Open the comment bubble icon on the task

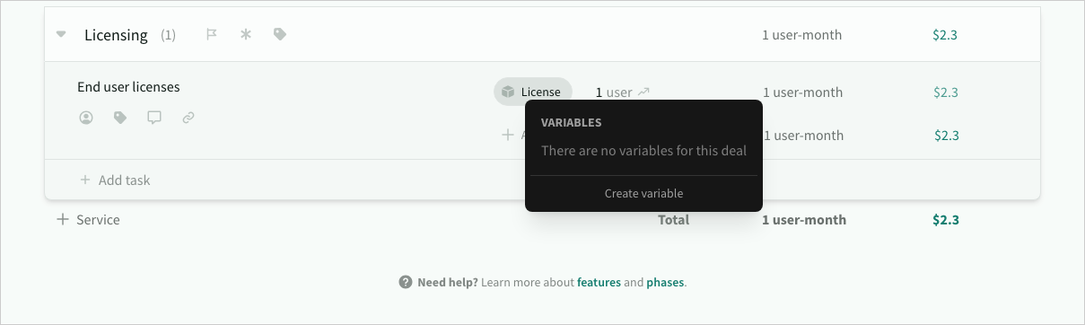pos(154,118)
